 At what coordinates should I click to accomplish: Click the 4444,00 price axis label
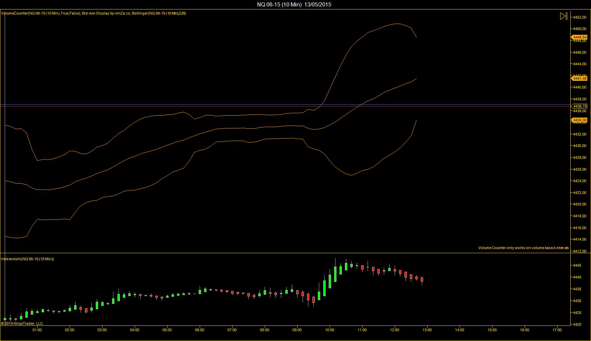(579, 64)
